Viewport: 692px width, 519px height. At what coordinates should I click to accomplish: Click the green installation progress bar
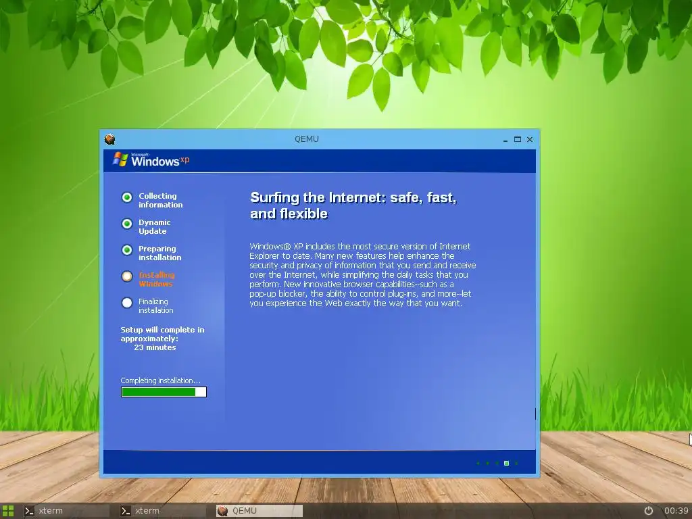(x=164, y=392)
